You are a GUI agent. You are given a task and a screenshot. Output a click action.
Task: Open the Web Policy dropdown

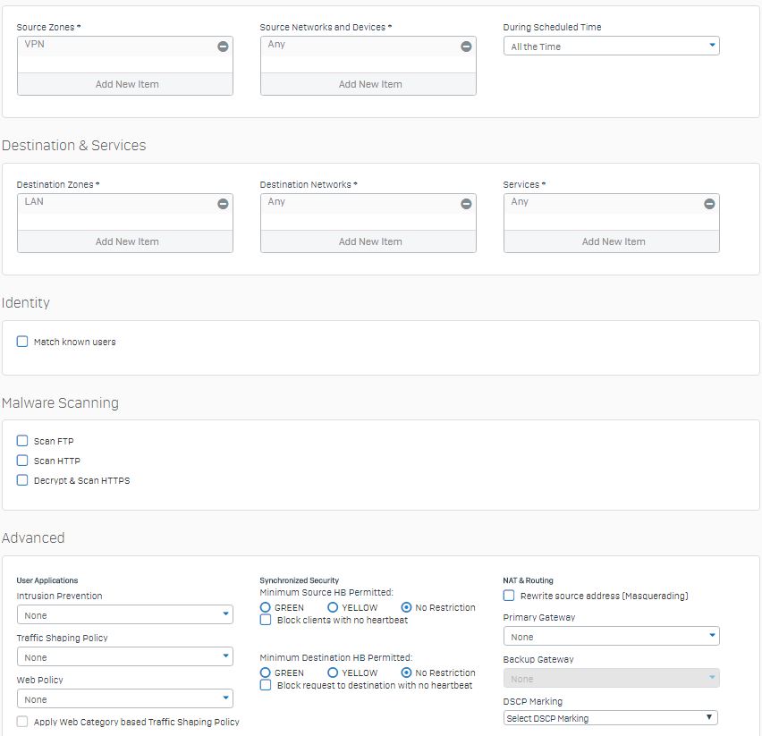click(x=125, y=698)
